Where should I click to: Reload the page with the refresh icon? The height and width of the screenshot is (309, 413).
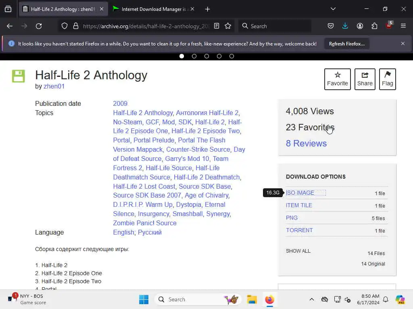point(39,26)
